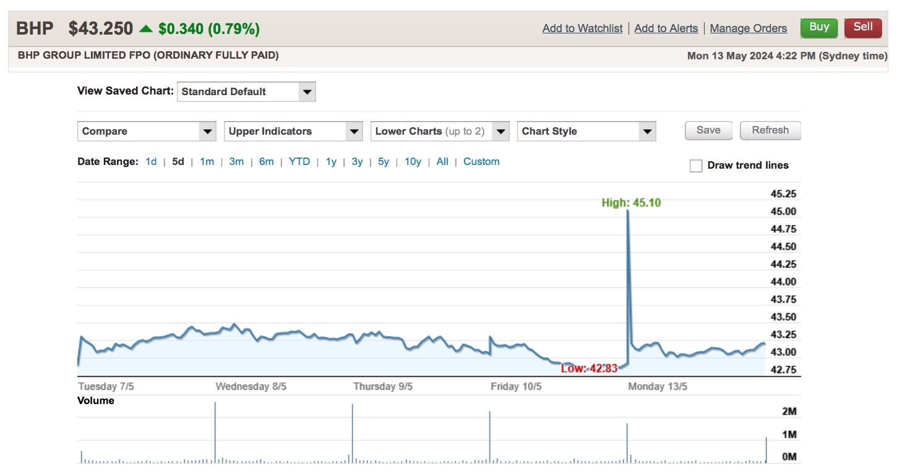Enable the Draw trend lines checkbox
Screen dimensions: 897x472
tap(696, 166)
